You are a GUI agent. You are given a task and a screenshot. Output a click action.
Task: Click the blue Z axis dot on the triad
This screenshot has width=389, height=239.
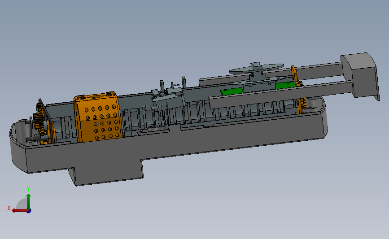(x=29, y=211)
